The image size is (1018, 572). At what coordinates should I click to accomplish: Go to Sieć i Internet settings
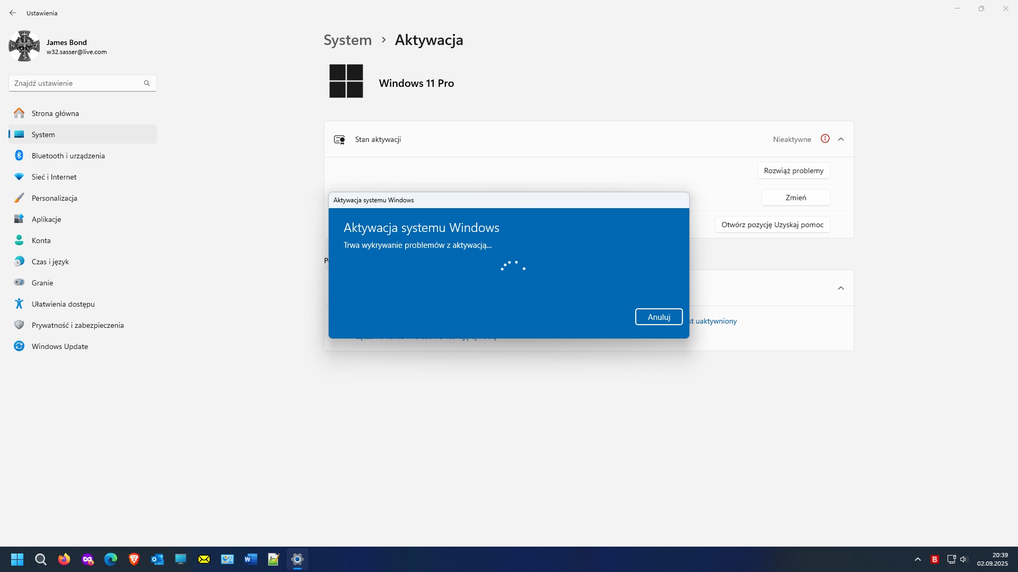click(83, 177)
